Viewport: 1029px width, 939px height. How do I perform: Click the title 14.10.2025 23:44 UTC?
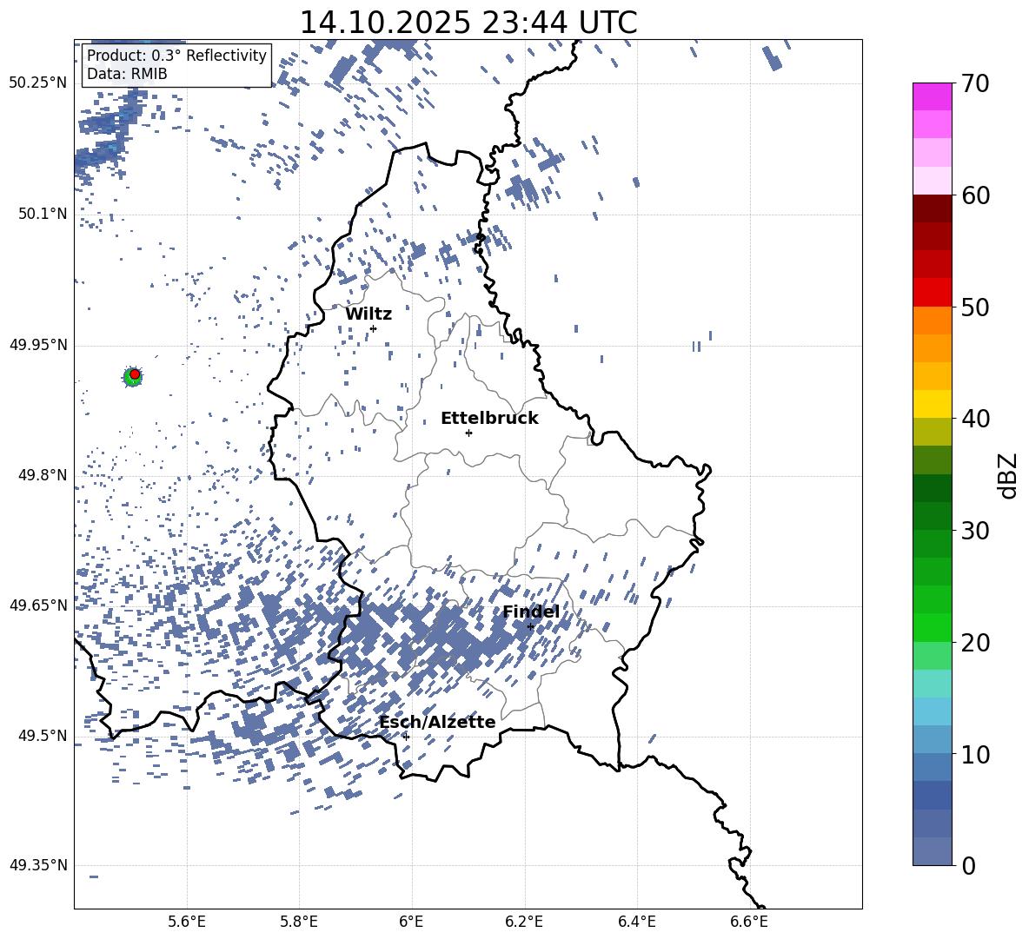468,23
